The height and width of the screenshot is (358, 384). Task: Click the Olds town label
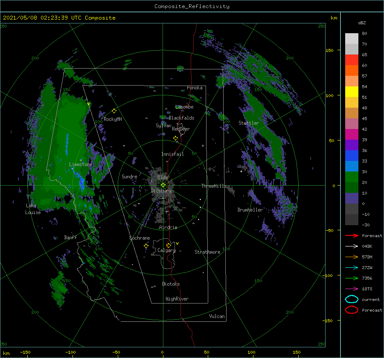pos(163,178)
